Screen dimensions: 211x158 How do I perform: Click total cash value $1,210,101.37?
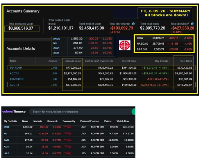[x=61, y=28]
